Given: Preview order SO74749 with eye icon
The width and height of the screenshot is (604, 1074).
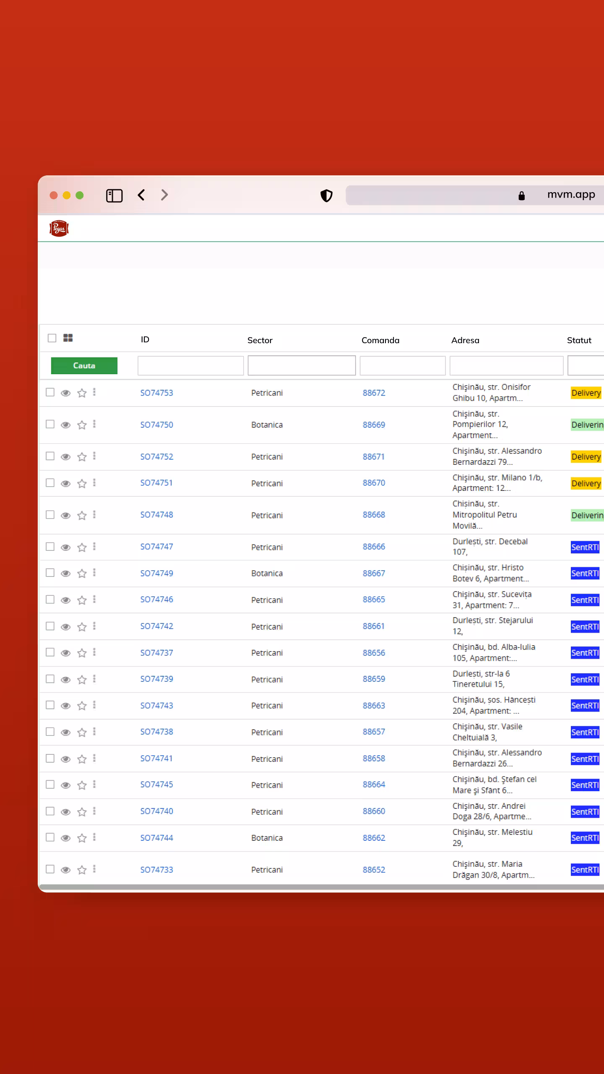Looking at the screenshot, I should 65,573.
